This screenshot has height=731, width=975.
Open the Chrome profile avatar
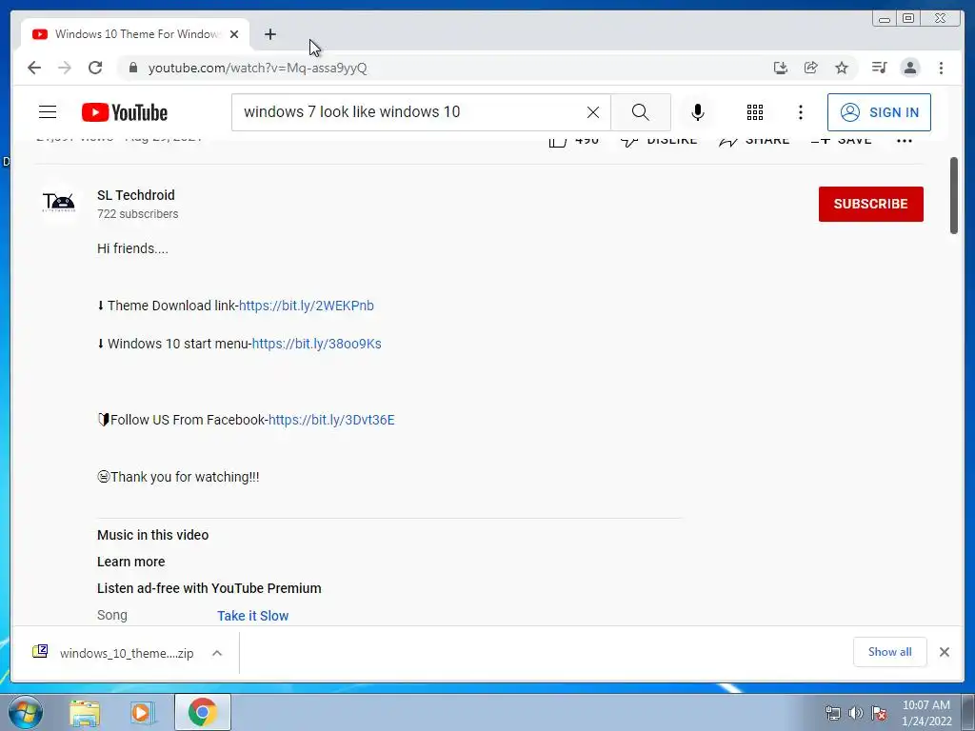[909, 68]
